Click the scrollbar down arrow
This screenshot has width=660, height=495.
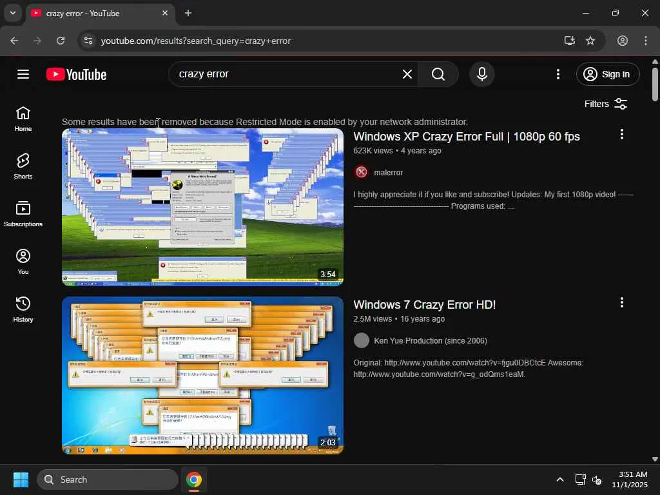click(655, 459)
